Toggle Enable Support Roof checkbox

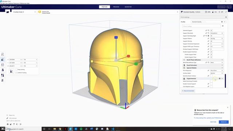211,55
